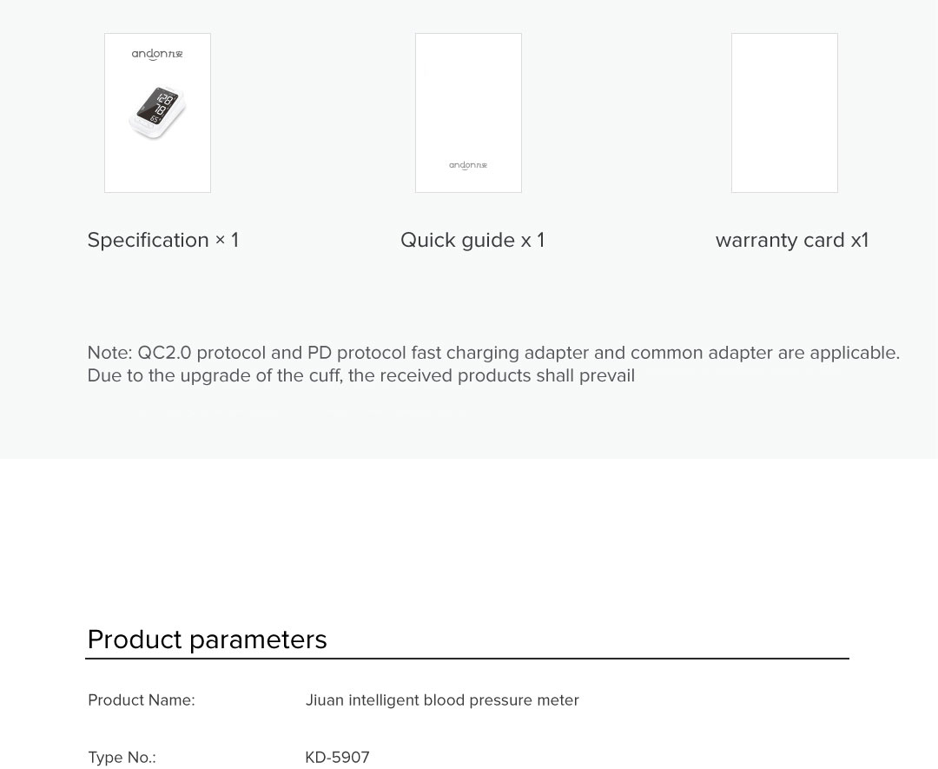The image size is (938, 769).
Task: Click the divider line under Product parameters
Action: [466, 659]
